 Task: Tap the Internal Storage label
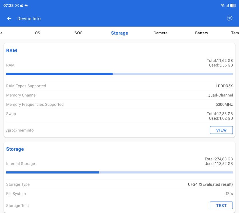(20, 164)
